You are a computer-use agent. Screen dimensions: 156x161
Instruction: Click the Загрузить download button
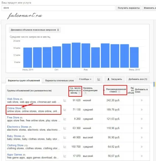(114, 79)
